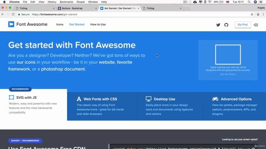Click the Tue 10:11 clock

point(238,2)
